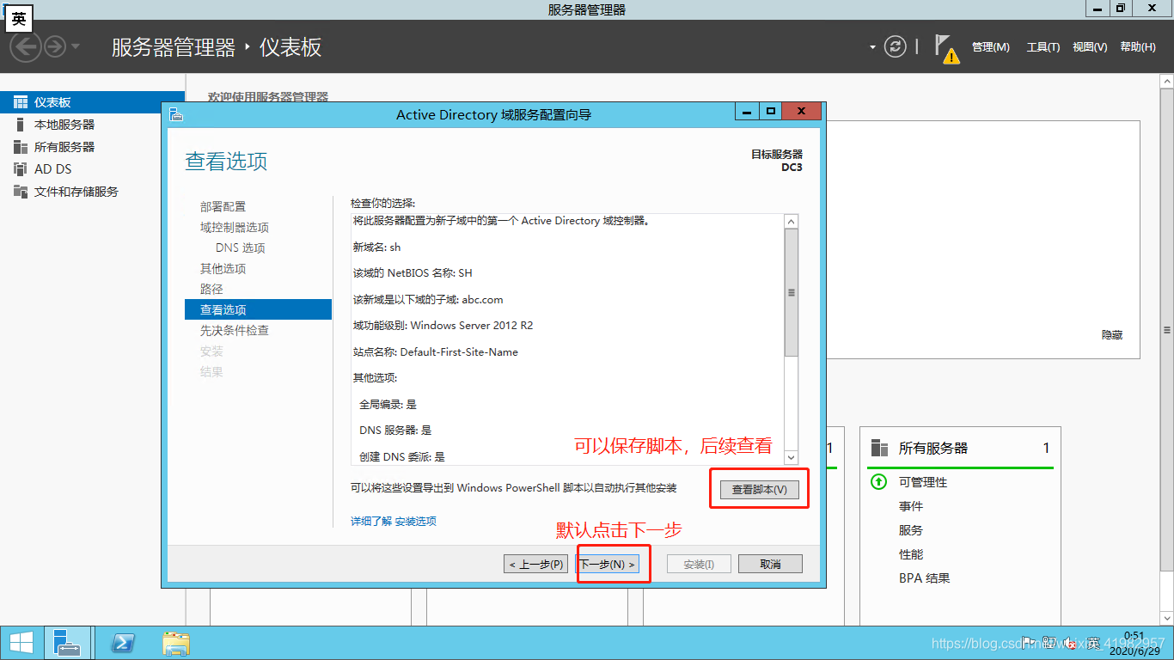The height and width of the screenshot is (660, 1174).
Task: Open the notifications flag with warning
Action: click(946, 49)
